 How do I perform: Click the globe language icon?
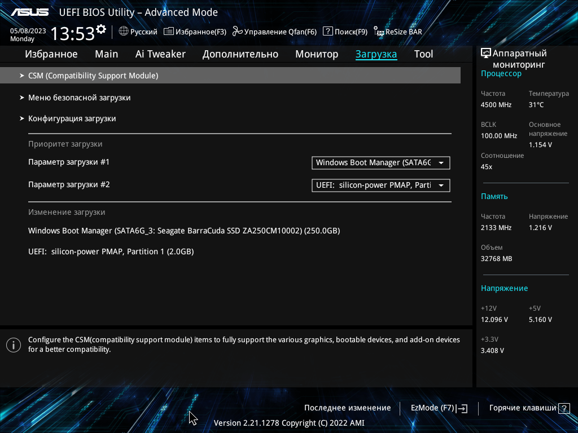click(x=124, y=32)
